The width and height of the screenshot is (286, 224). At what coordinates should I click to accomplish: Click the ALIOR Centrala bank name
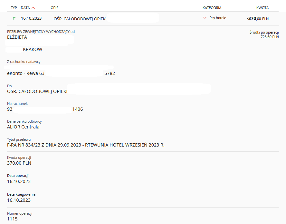23,127
